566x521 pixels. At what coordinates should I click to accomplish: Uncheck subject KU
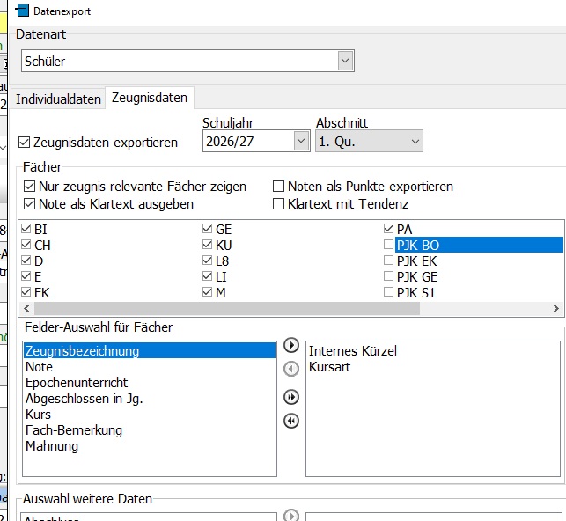pos(207,245)
